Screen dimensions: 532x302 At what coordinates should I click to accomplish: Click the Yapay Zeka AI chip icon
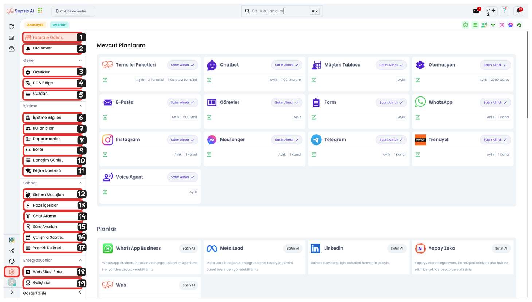coord(420,248)
